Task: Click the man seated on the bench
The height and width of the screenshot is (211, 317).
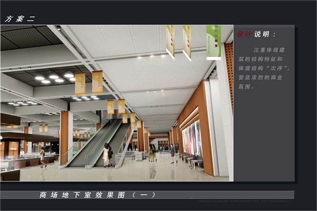Action: [x=194, y=160]
